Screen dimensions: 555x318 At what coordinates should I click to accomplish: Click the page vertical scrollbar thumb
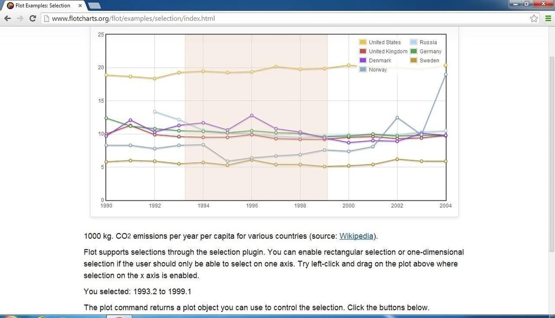tap(552, 154)
